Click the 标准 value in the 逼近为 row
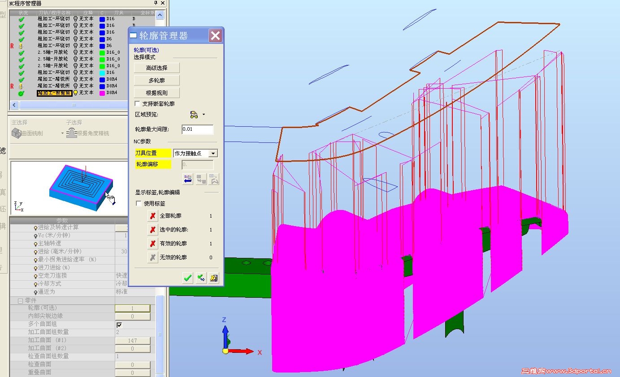This screenshot has width=620, height=377. pyautogui.click(x=122, y=292)
